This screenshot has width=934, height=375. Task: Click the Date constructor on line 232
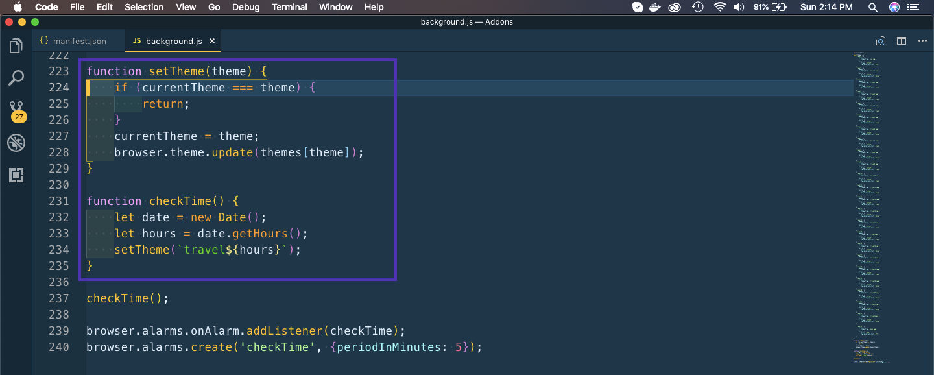click(232, 217)
